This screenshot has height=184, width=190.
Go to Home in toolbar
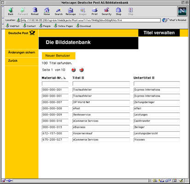click(x=46, y=11)
